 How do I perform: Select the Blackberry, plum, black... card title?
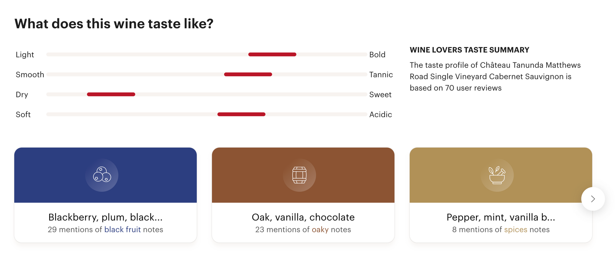pyautogui.click(x=105, y=217)
